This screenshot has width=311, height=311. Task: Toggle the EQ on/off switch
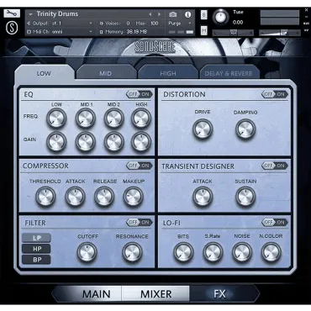tap(140, 94)
